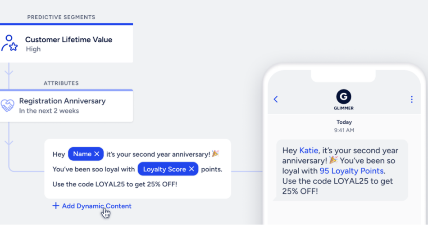Click the SMS message bubble on phone
Image resolution: width=428 pixels, height=225 pixels.
coord(342,170)
